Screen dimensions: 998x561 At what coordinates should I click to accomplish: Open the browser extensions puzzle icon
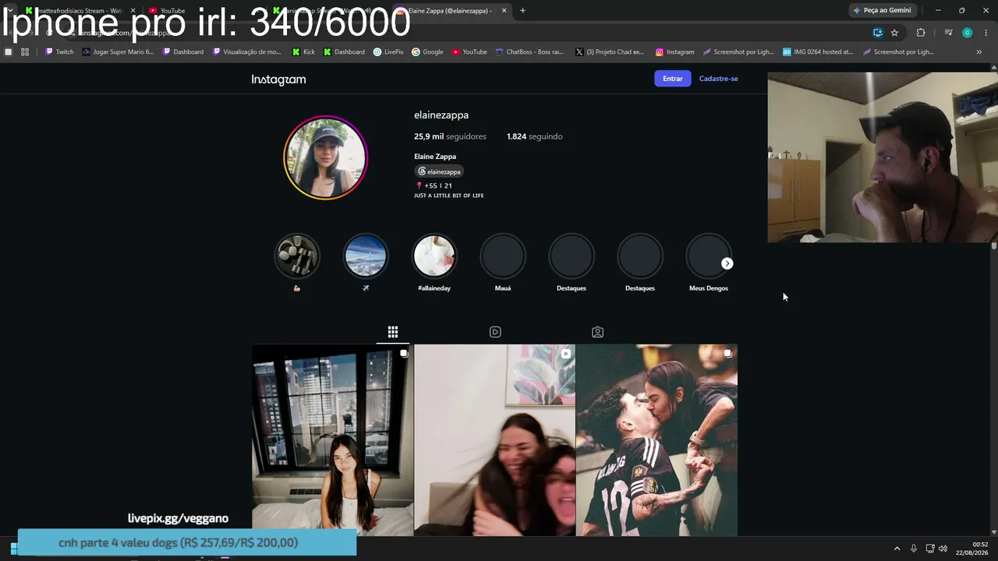pyautogui.click(x=921, y=33)
